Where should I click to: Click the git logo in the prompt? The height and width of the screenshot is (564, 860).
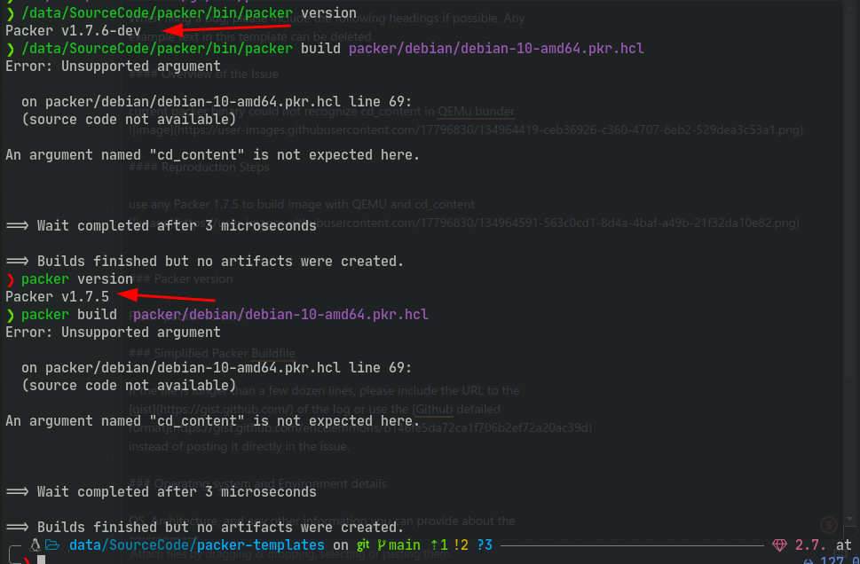pyautogui.click(x=363, y=544)
